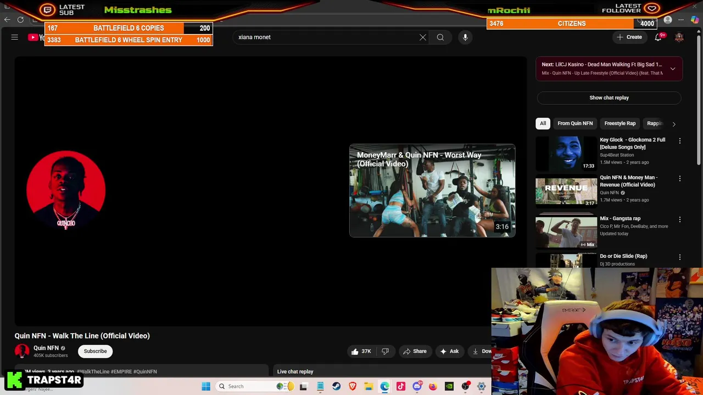Open the YouTube notifications bell
The width and height of the screenshot is (703, 395).
click(x=658, y=37)
